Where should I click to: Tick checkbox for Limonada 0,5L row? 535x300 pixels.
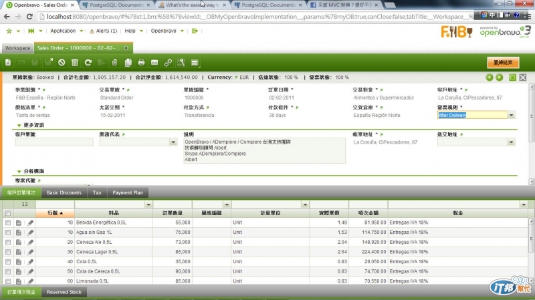pos(8,281)
